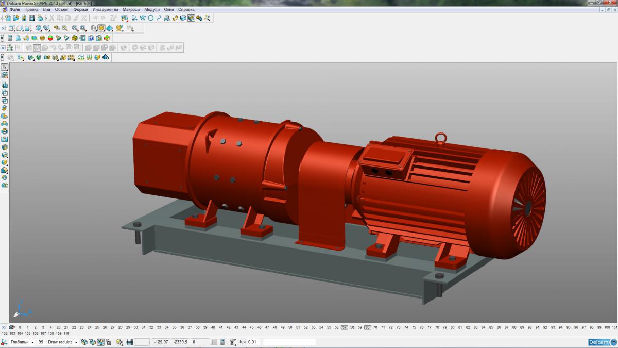Toggle level 110 button
The width and height of the screenshot is (618, 348).
pos(66,333)
